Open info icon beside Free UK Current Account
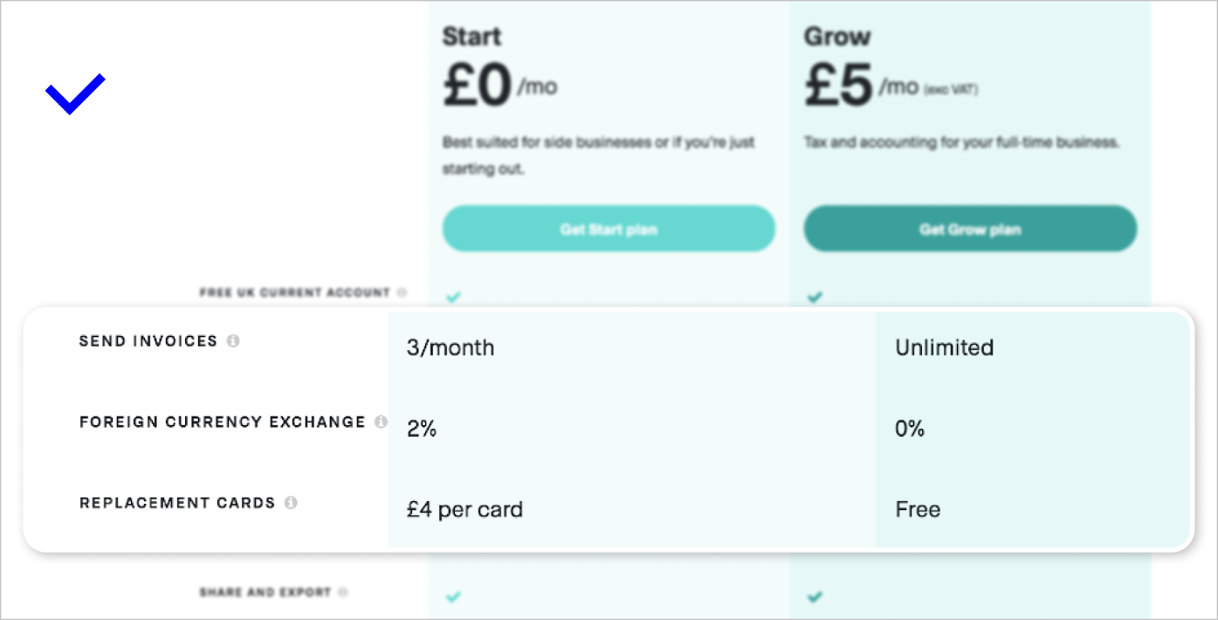The height and width of the screenshot is (620, 1218). pos(402,293)
